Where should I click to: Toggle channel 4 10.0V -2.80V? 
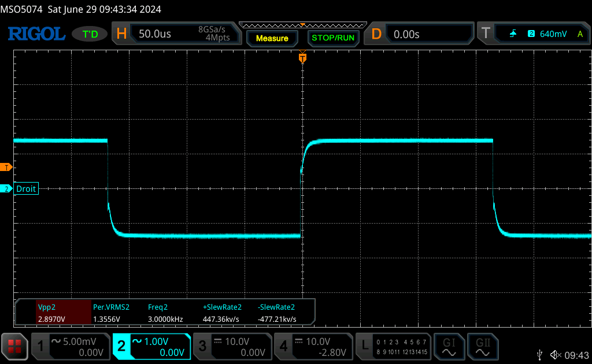[x=313, y=346]
